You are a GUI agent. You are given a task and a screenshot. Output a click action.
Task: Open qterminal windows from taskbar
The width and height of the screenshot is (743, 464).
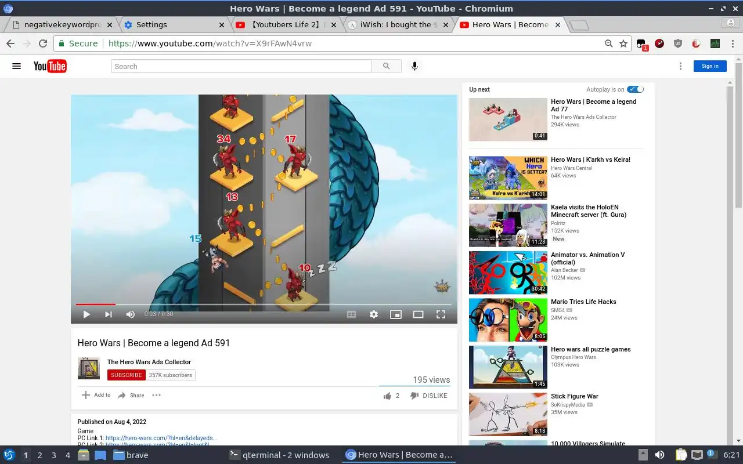(x=279, y=455)
